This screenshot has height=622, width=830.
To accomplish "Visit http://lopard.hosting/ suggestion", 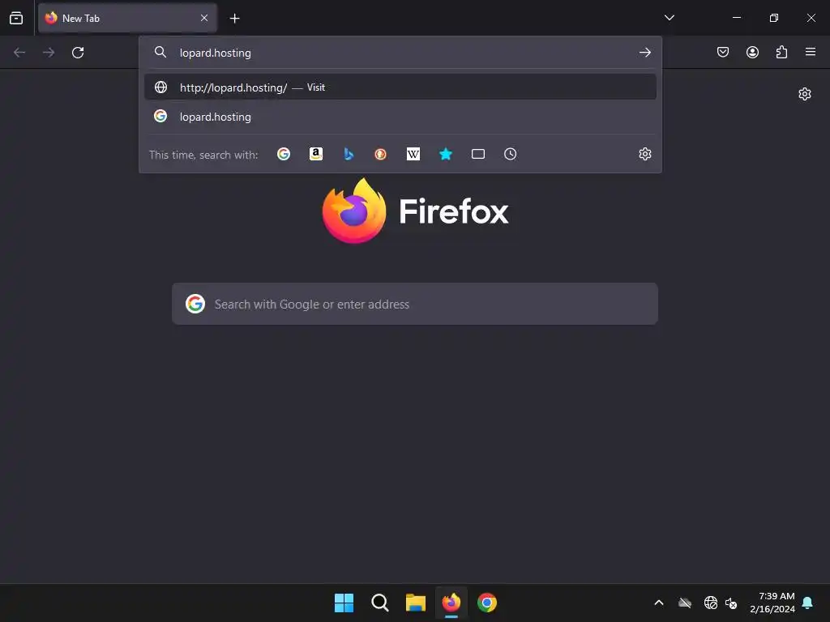I will point(400,87).
